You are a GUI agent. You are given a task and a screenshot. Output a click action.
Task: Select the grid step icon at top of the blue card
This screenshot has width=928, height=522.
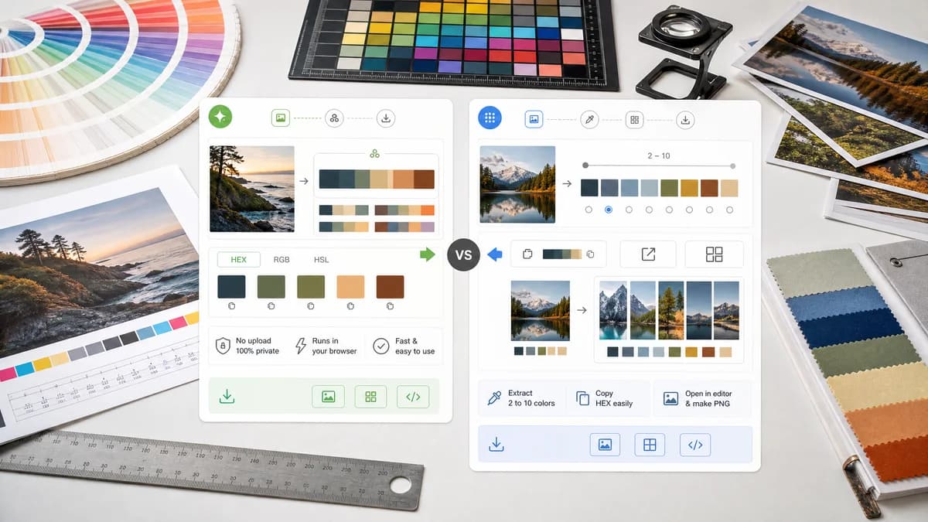tap(635, 120)
